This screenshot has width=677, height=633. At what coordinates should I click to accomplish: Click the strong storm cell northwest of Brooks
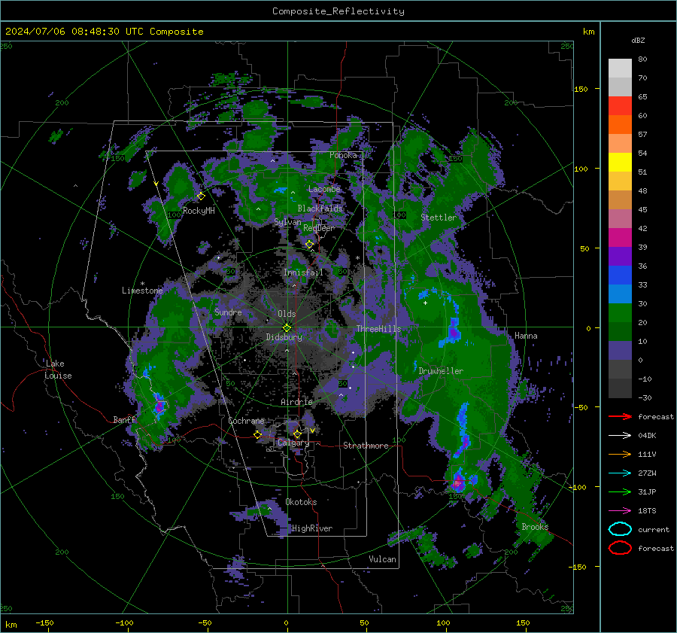click(457, 483)
